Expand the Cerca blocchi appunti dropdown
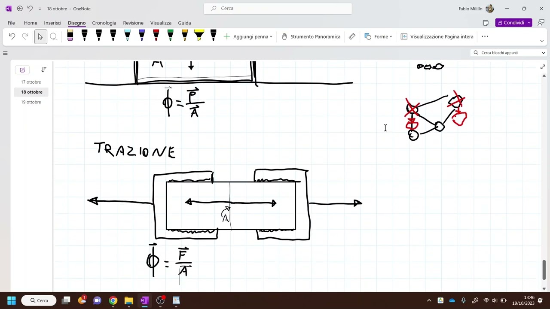550x309 pixels. [x=543, y=53]
